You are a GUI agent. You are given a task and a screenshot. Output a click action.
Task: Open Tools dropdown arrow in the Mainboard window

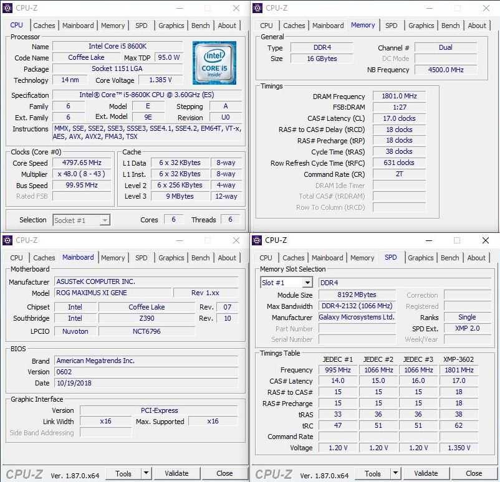pos(145,473)
